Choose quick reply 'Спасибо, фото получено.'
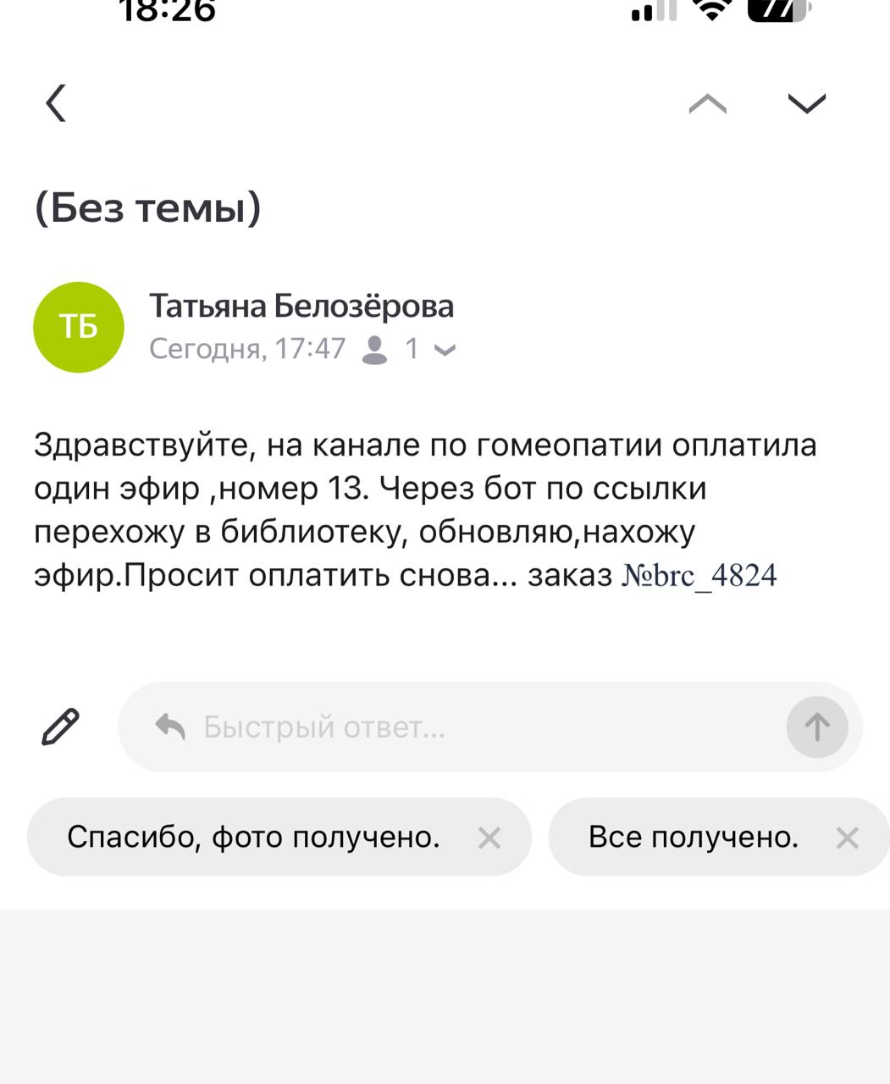The image size is (890, 1084). (x=253, y=837)
